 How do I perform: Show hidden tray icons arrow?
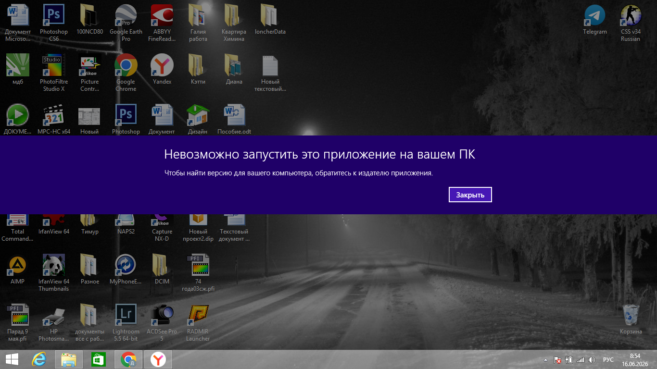click(x=545, y=359)
